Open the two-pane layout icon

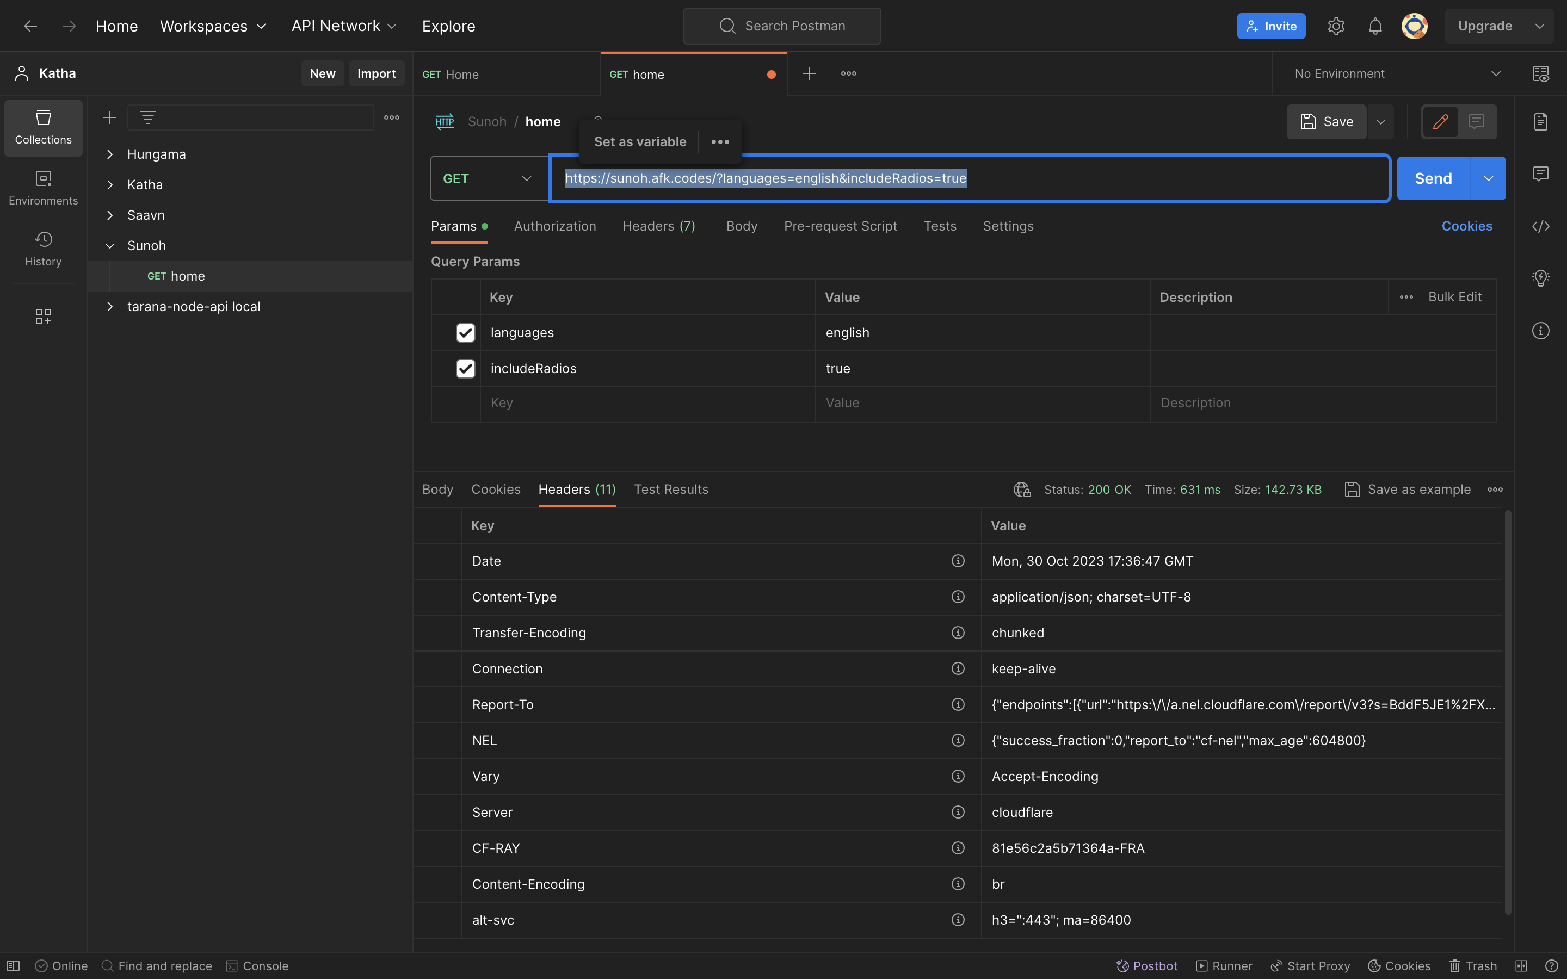click(1521, 965)
